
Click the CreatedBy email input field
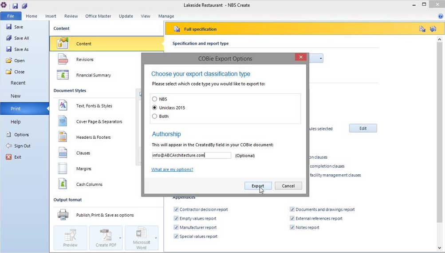coord(191,156)
